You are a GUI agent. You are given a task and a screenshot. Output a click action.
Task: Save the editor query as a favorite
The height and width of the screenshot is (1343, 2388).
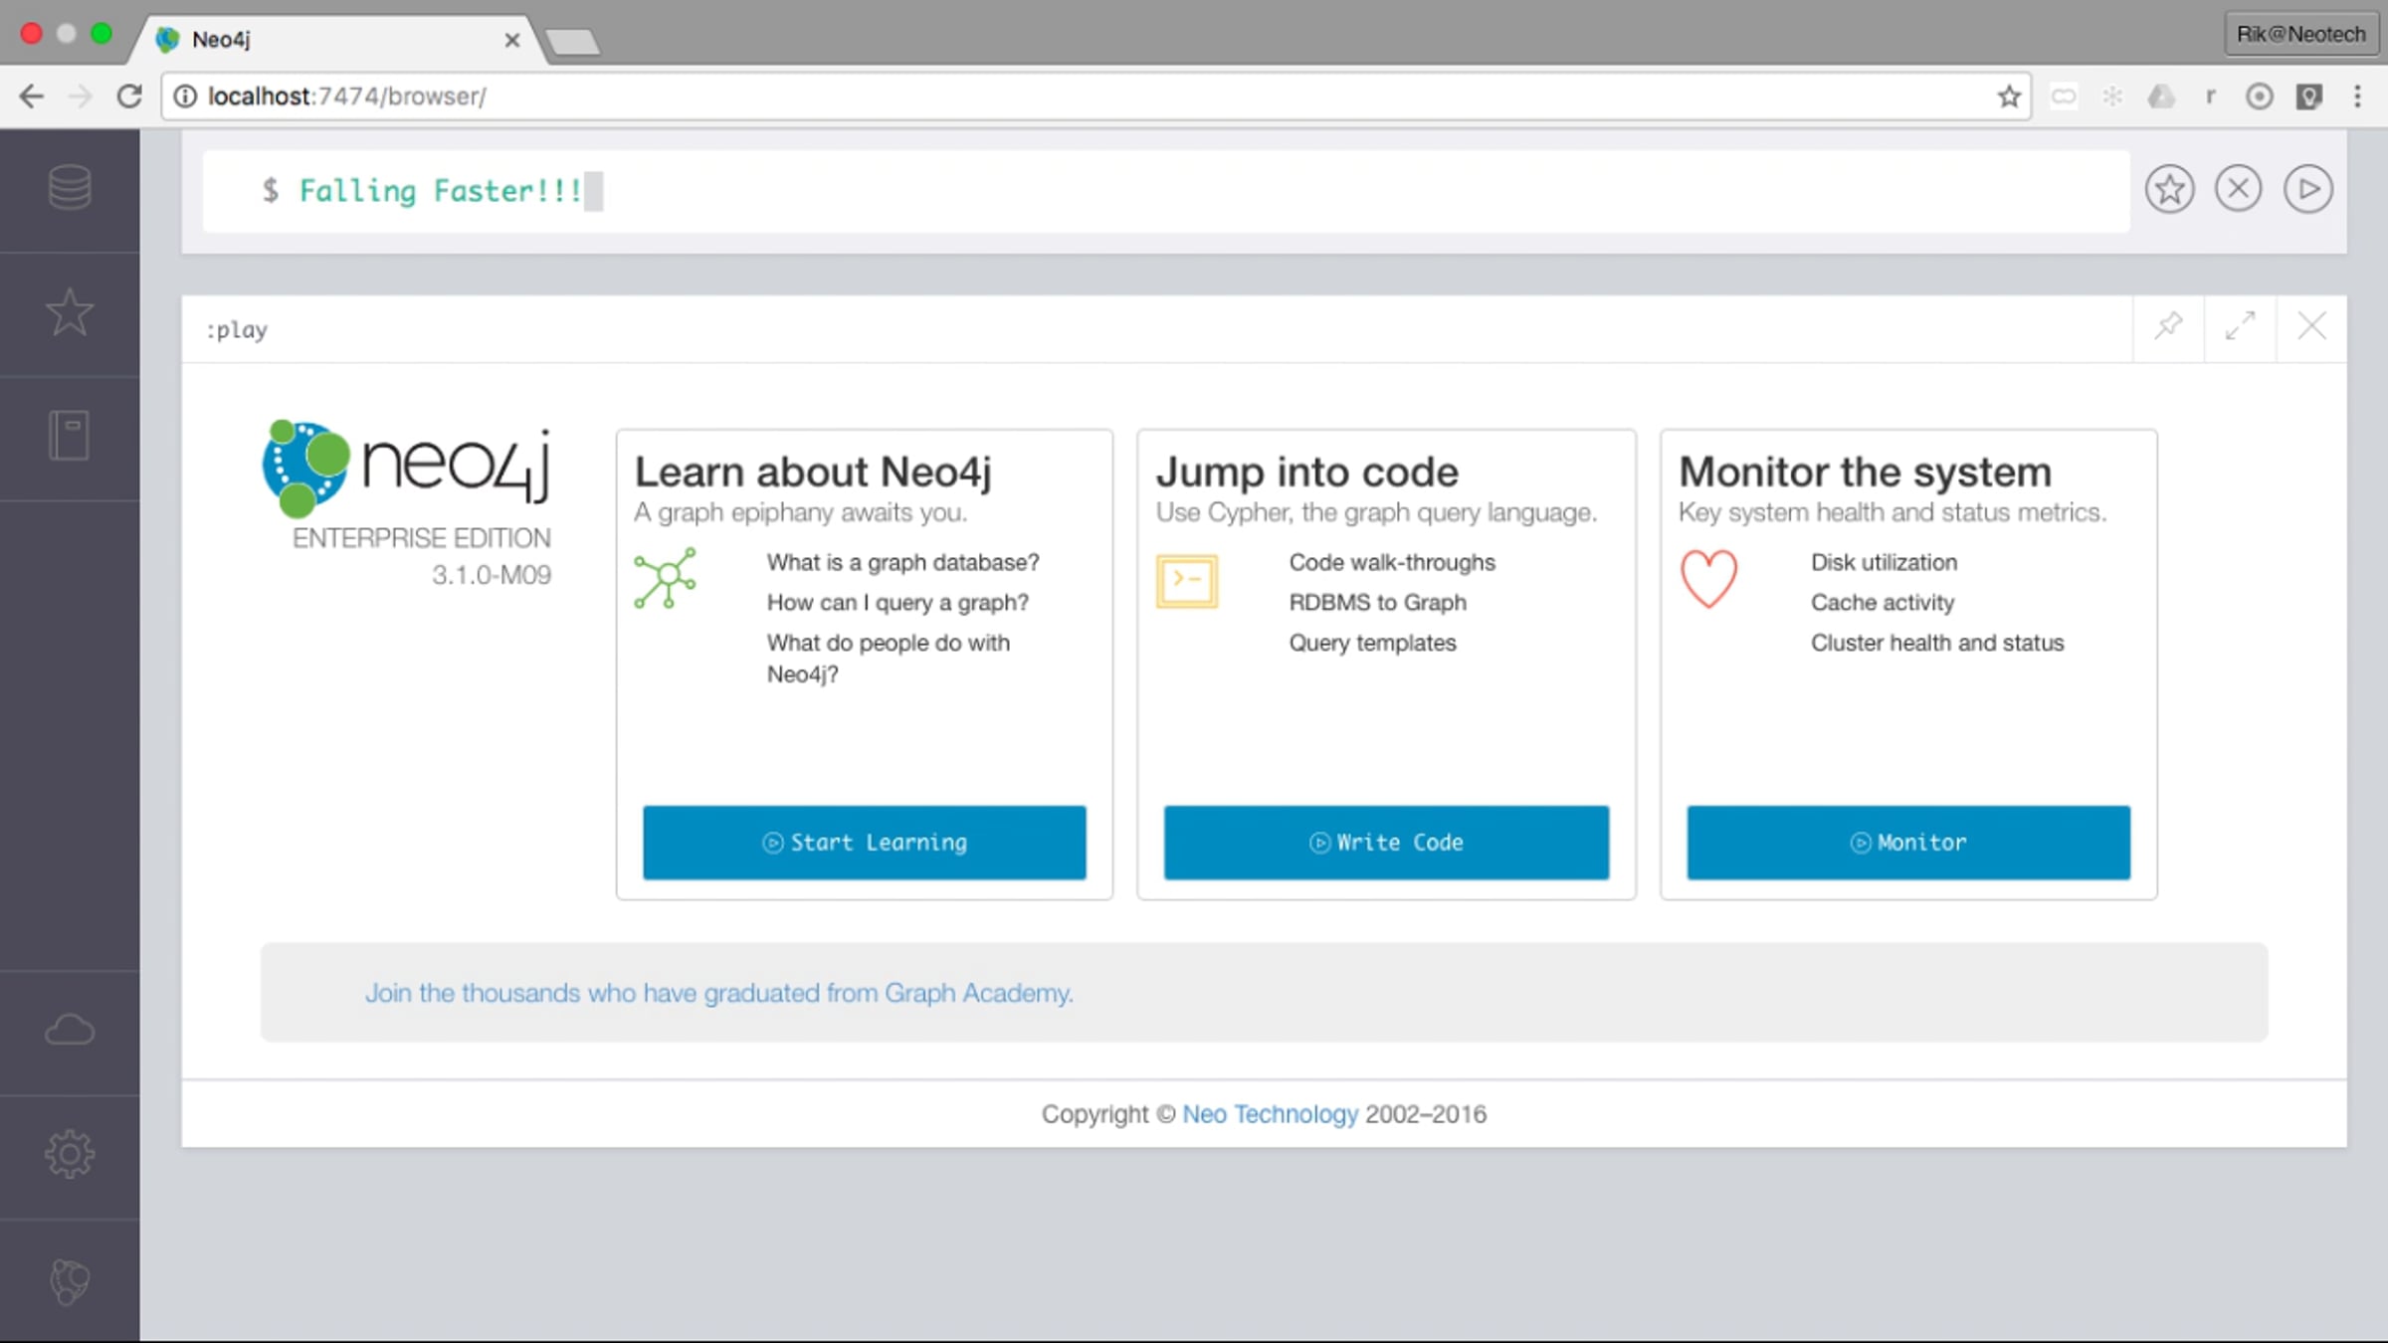click(2169, 189)
